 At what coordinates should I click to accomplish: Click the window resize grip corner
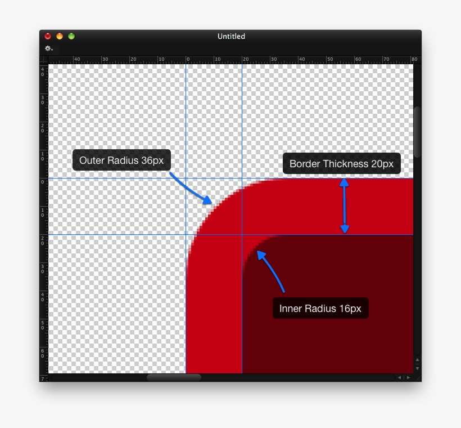[x=418, y=378]
